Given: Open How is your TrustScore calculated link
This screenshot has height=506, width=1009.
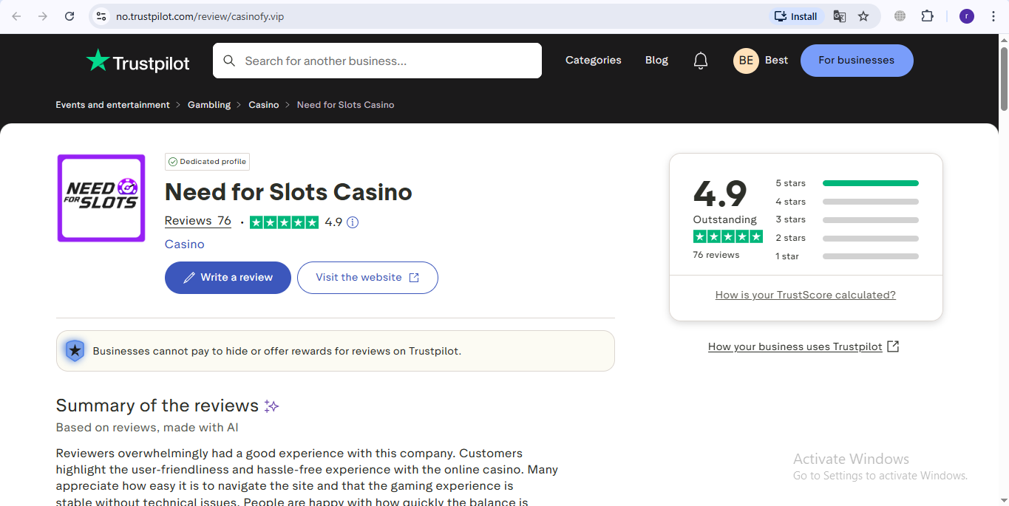Looking at the screenshot, I should tap(806, 295).
